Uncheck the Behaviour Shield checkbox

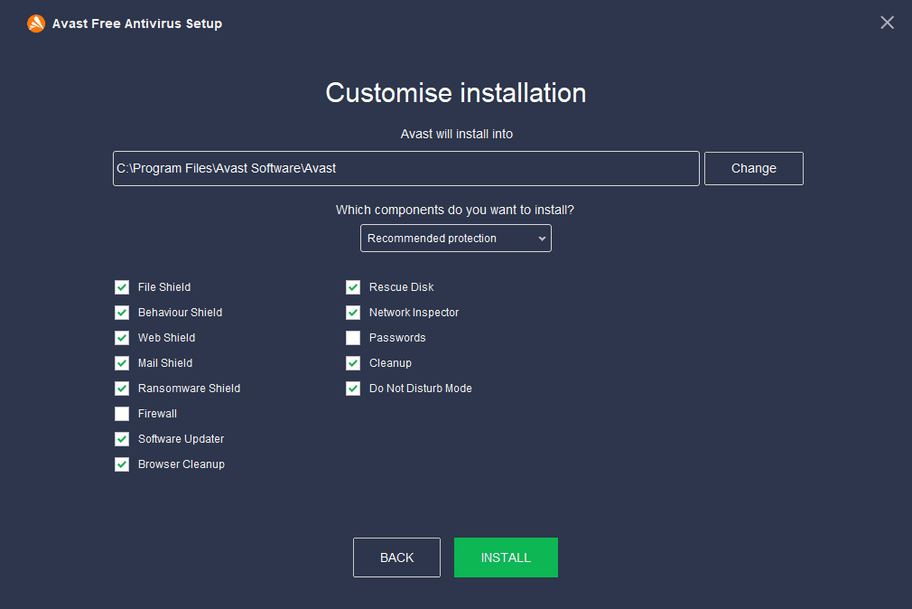(x=122, y=313)
